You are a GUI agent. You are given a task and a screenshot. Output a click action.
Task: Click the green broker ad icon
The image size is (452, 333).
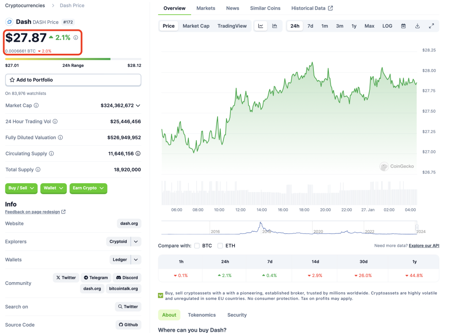click(161, 296)
